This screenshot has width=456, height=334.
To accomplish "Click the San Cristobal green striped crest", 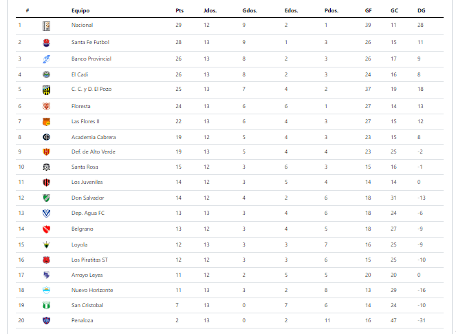I will [x=46, y=306].
